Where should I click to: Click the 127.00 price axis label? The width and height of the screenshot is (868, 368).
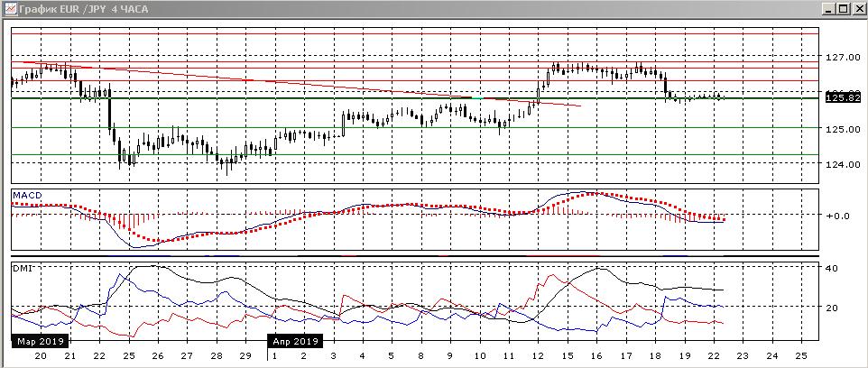[838, 57]
